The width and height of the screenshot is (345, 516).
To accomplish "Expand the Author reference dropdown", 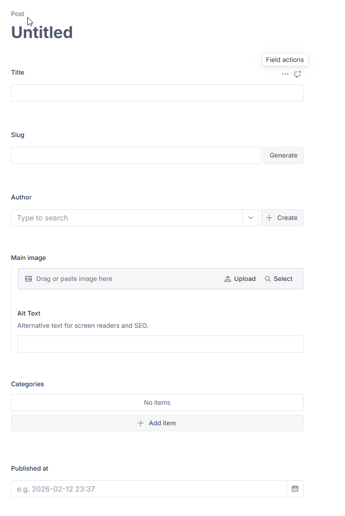I will (250, 218).
